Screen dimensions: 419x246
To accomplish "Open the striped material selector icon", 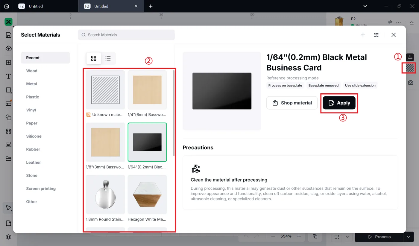I will pyautogui.click(x=410, y=68).
